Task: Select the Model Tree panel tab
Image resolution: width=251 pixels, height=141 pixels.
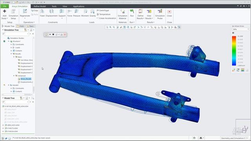Action: (8, 26)
